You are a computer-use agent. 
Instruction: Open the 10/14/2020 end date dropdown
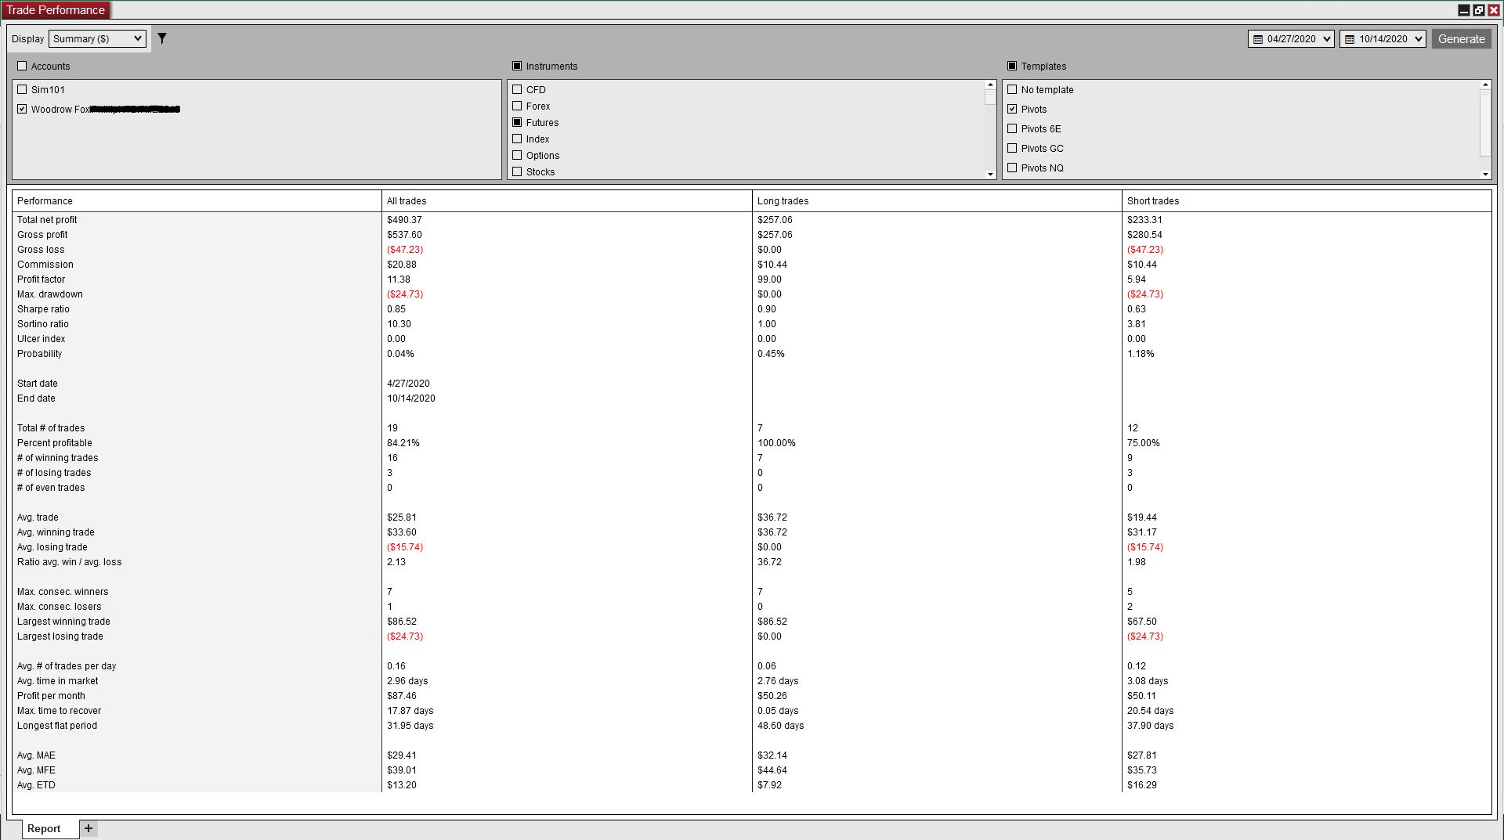pyautogui.click(x=1383, y=39)
